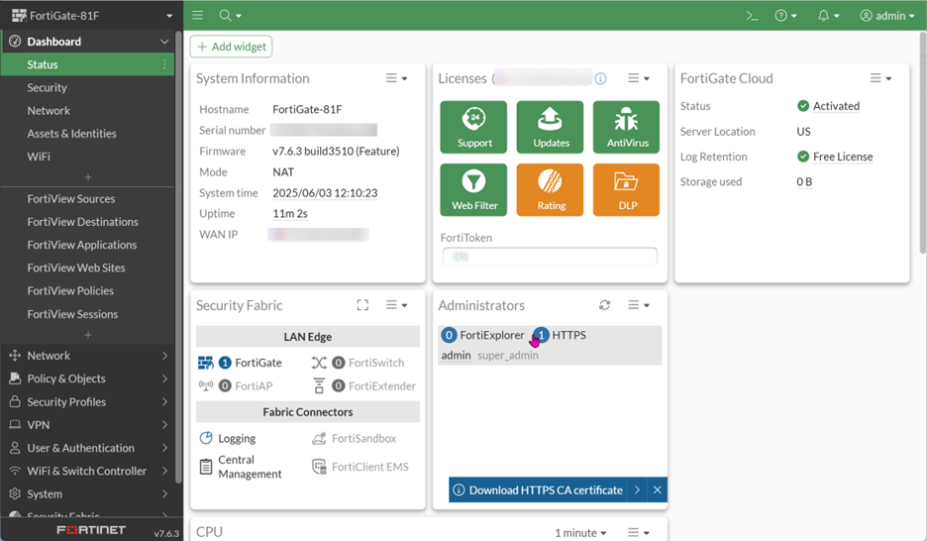Click the notifications bell icon
Viewport: 927px width, 541px height.
point(823,16)
